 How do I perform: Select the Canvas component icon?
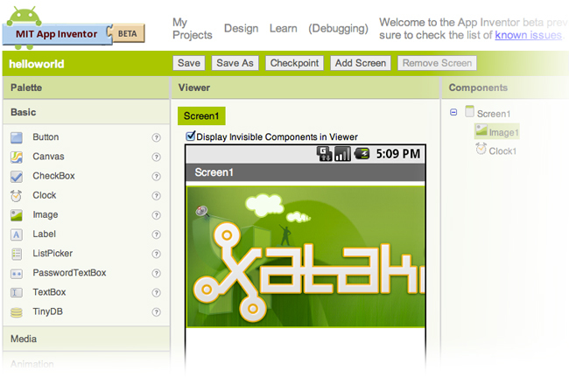(17, 157)
